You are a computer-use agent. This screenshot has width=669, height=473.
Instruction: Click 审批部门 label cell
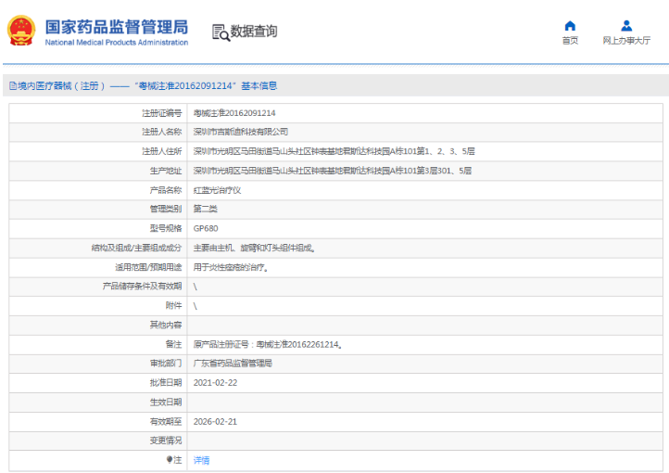(98, 364)
